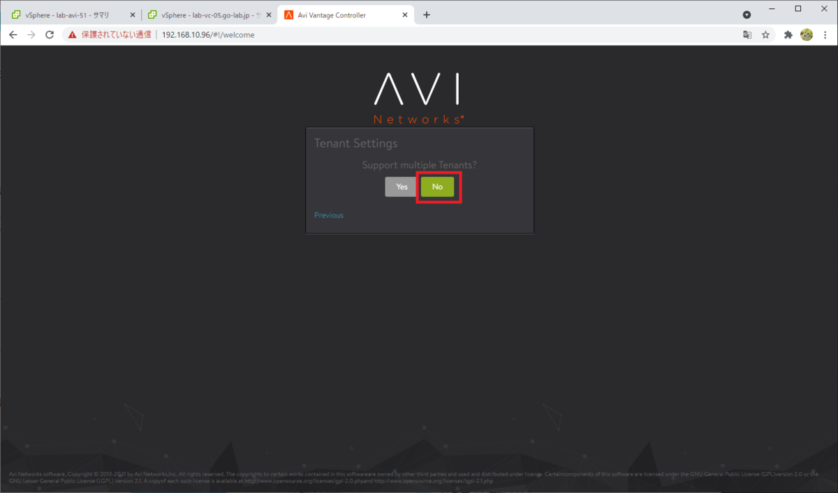838x493 pixels.
Task: Click the Avi Networks logo
Action: tap(418, 98)
